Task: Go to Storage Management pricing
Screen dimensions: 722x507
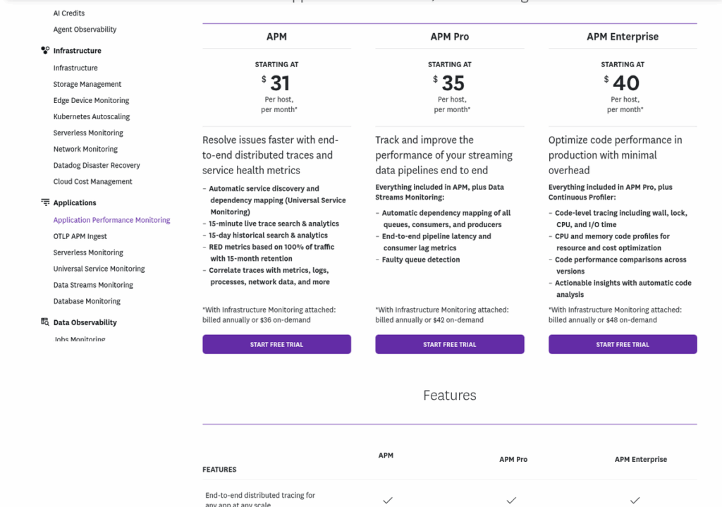Action: pyautogui.click(x=87, y=84)
